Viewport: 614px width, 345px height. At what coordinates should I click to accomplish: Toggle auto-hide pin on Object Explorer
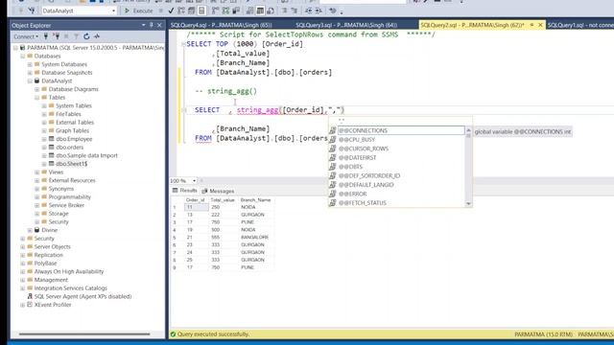(152, 25)
